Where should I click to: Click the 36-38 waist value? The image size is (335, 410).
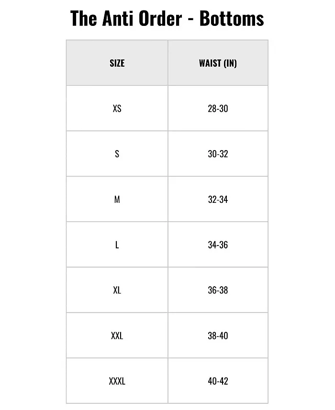(218, 290)
